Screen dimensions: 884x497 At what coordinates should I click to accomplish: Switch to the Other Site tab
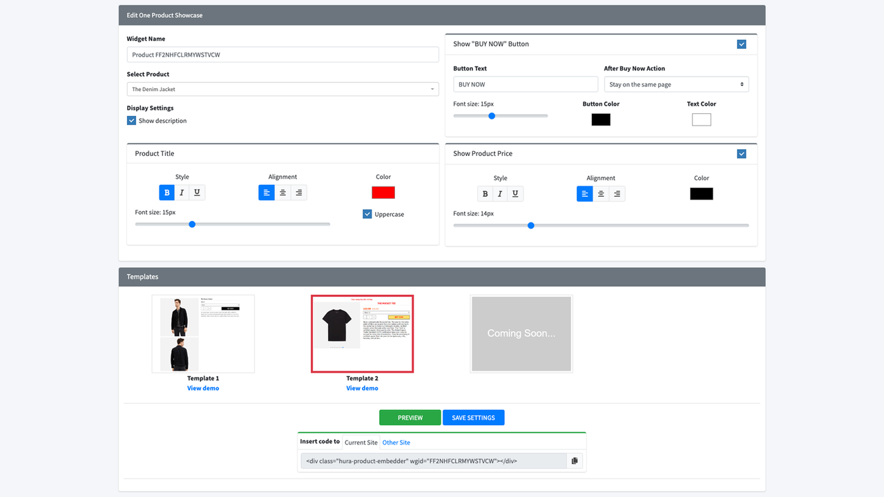coord(396,442)
